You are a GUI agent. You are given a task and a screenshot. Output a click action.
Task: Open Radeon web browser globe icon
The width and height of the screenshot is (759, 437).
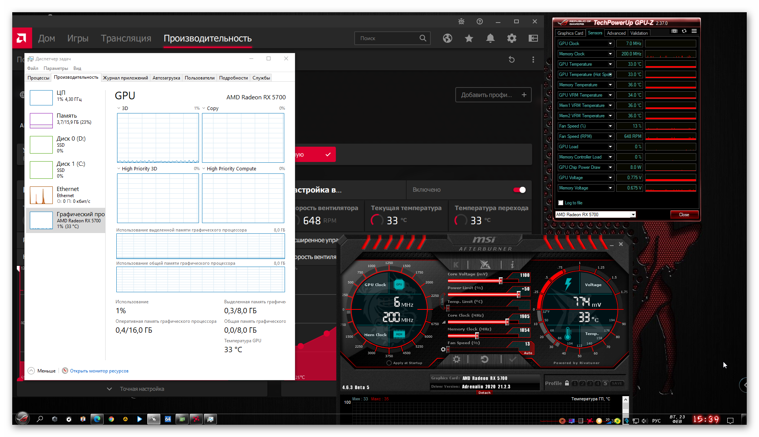coord(448,38)
